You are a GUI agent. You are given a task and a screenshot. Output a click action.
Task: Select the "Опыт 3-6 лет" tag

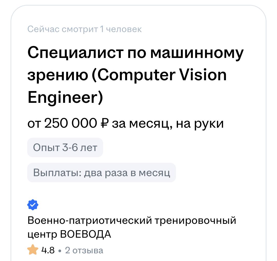coord(65,147)
